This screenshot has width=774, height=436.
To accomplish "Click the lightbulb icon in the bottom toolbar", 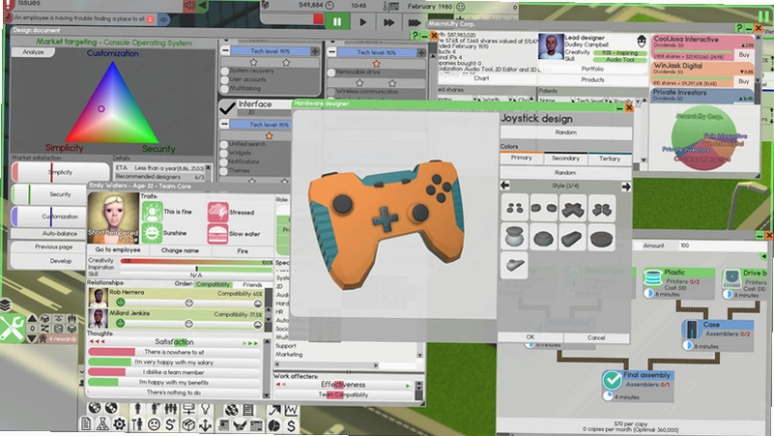I will tap(206, 408).
